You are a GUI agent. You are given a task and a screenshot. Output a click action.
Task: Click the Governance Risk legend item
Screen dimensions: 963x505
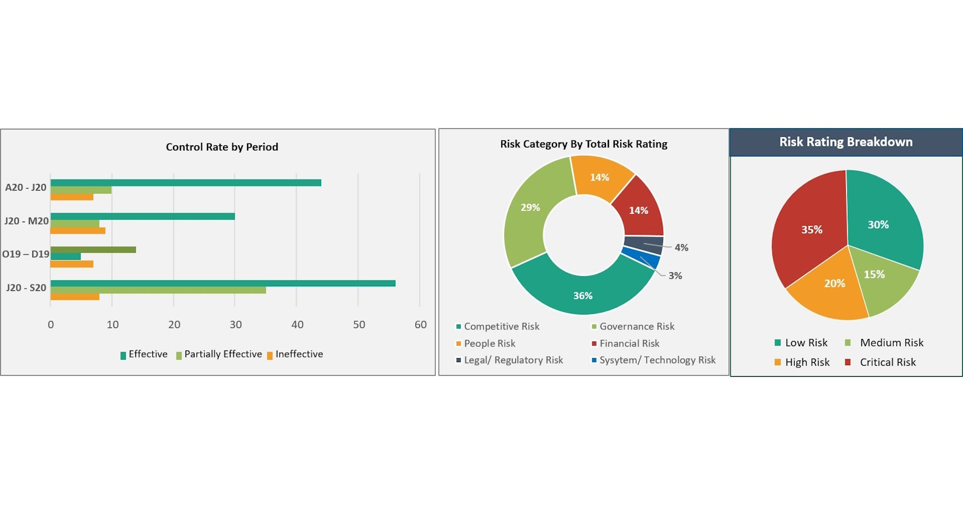633,326
